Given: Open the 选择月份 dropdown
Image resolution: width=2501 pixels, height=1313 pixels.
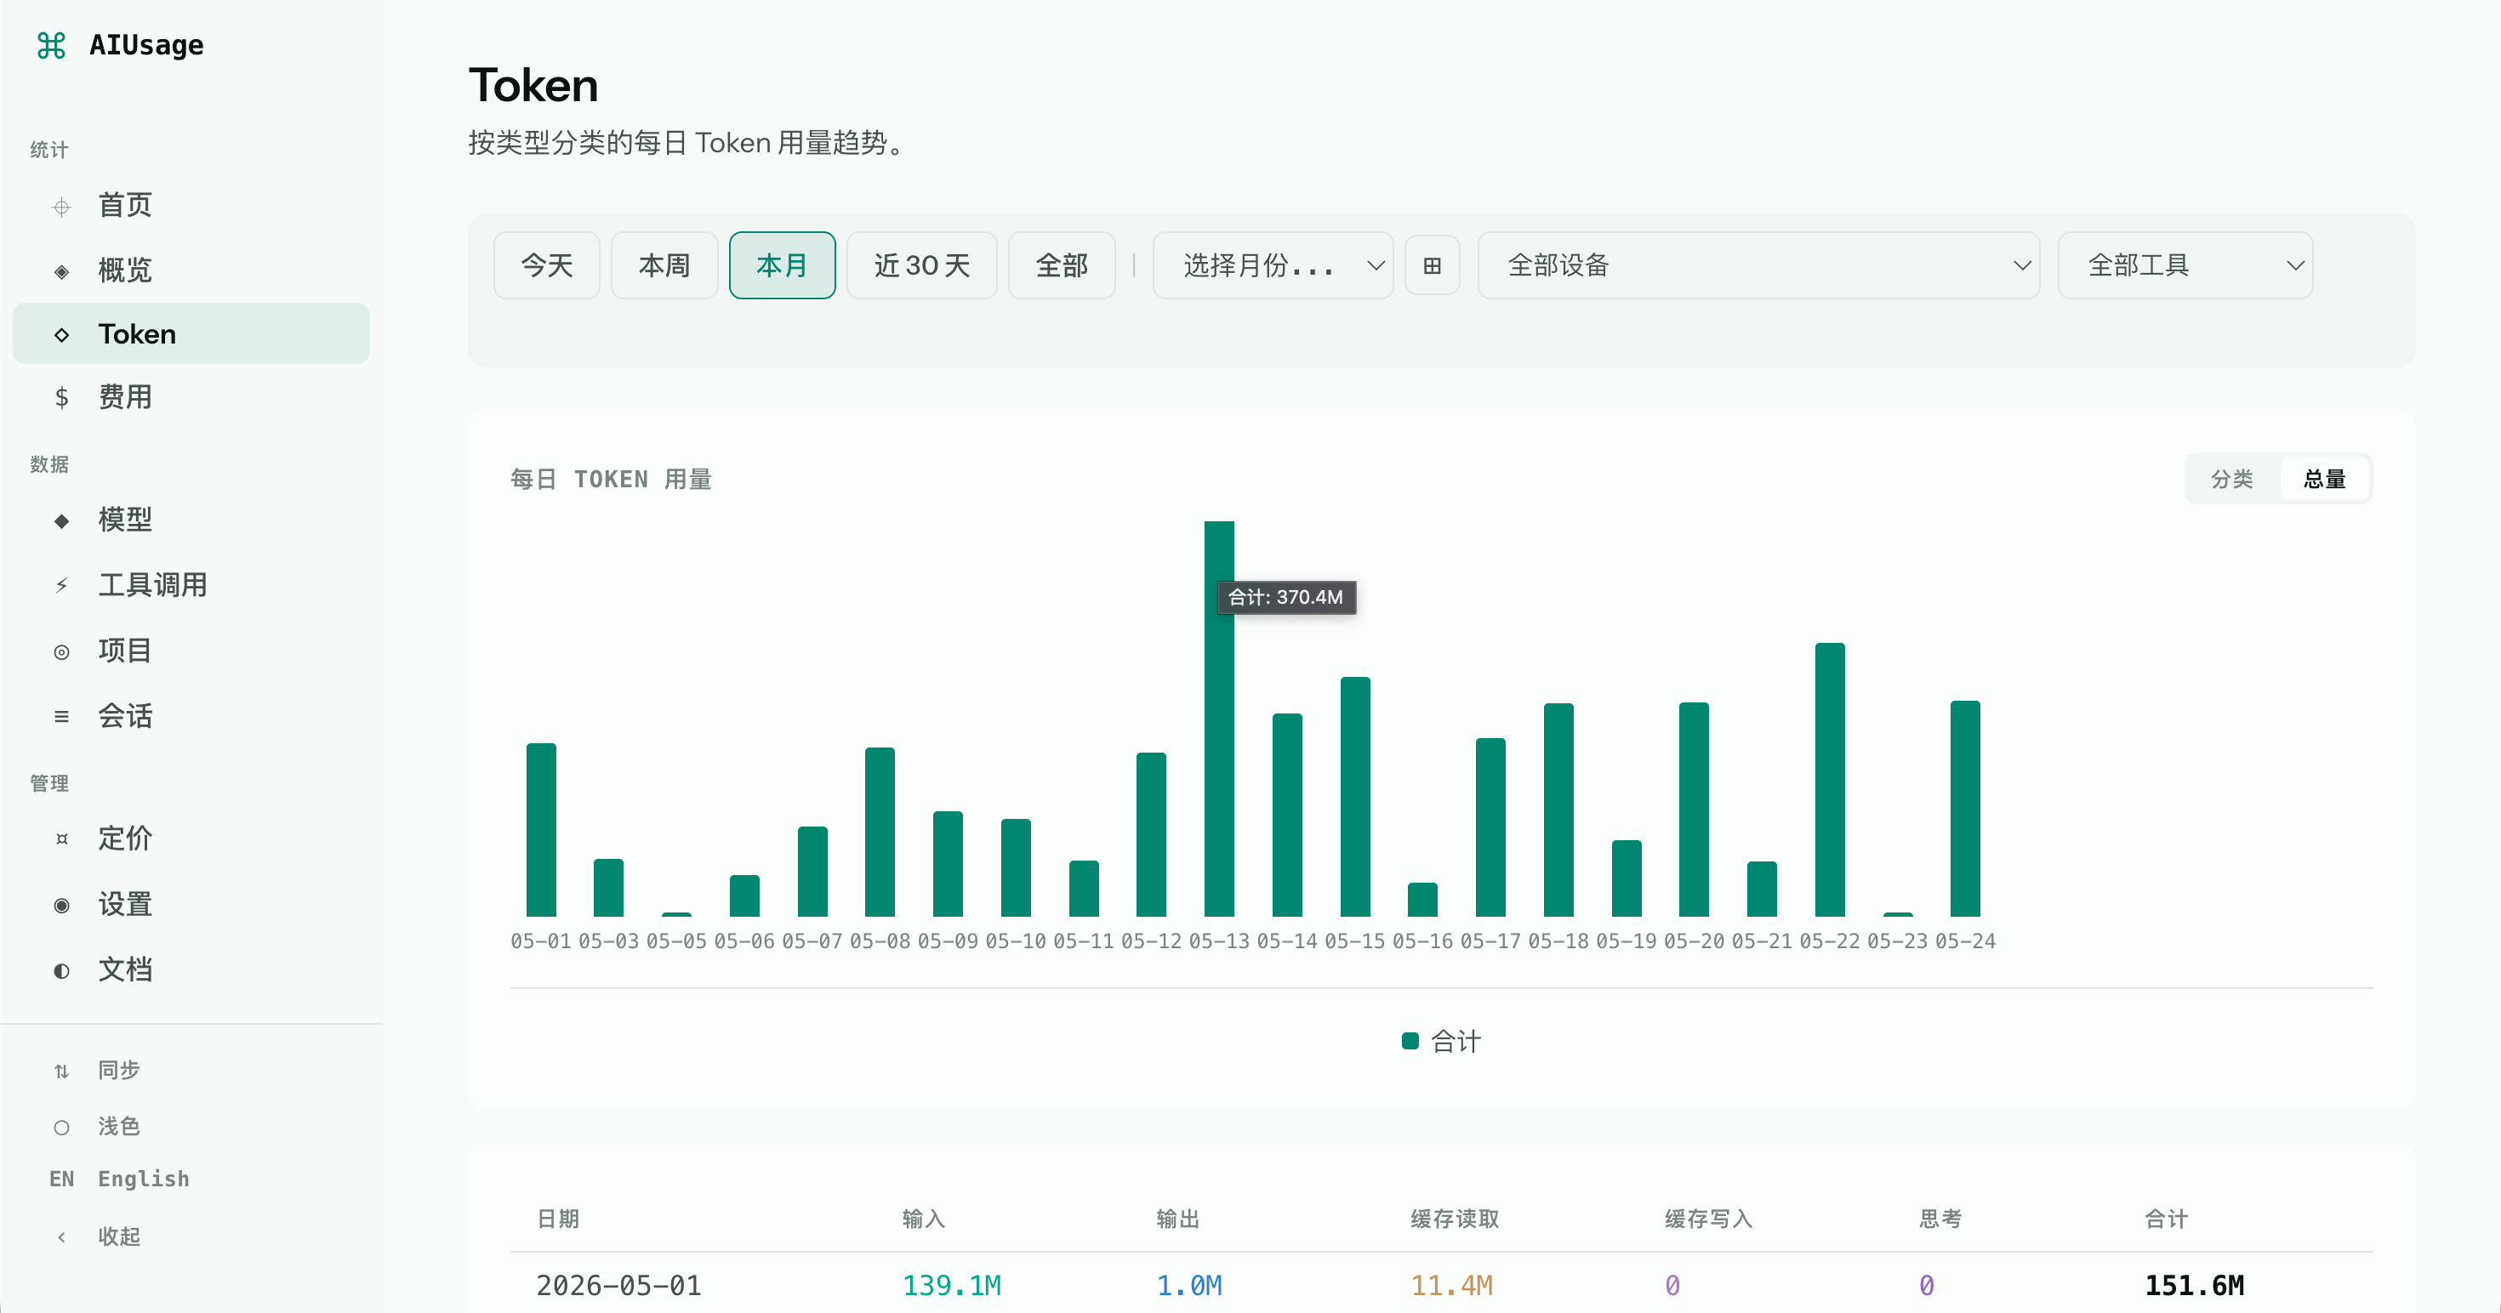Looking at the screenshot, I should tap(1272, 265).
